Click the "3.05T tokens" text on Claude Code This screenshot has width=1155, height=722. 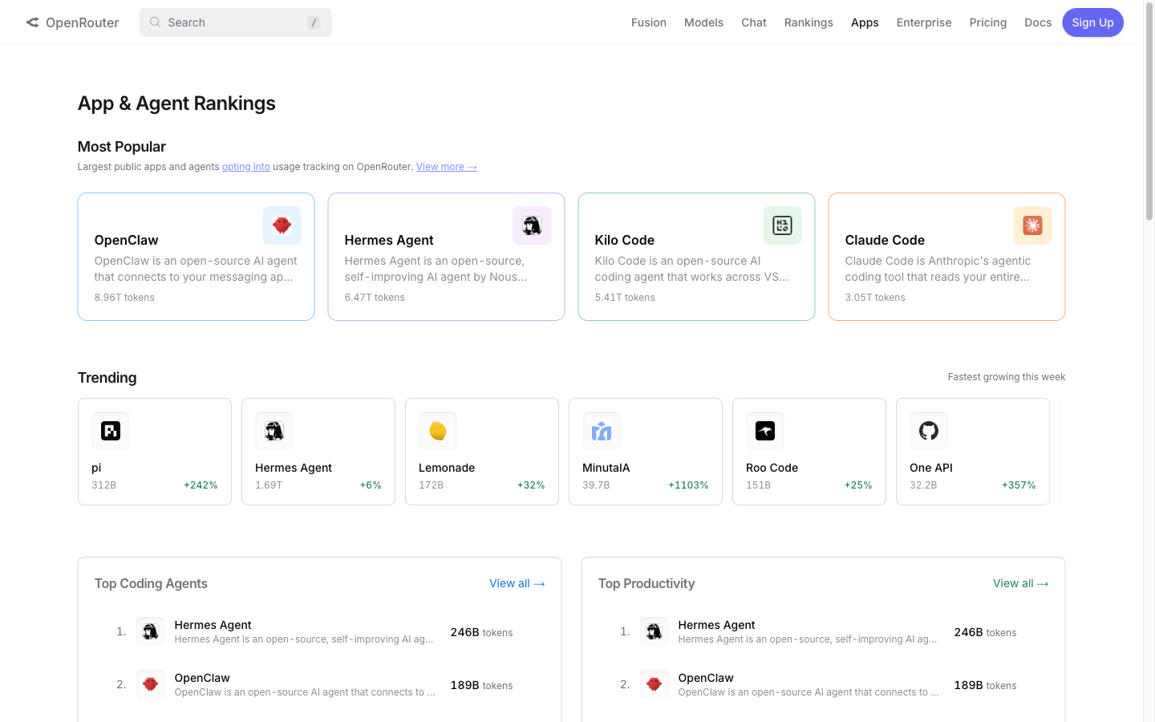tap(875, 298)
